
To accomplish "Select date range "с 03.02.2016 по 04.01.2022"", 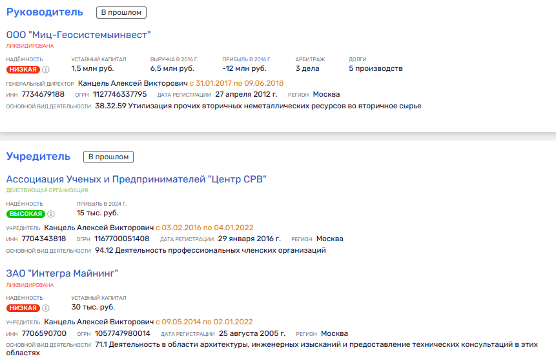I will [205, 228].
